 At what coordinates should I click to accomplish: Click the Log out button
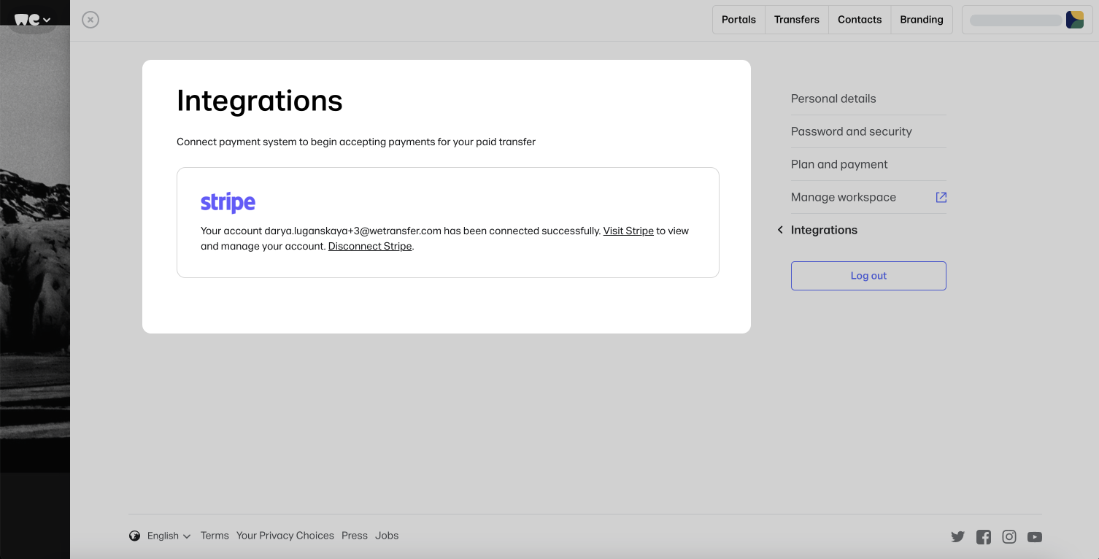point(868,276)
